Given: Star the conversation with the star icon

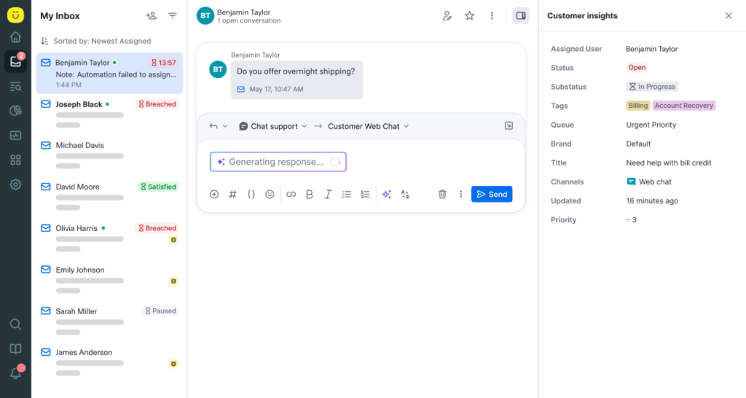Looking at the screenshot, I should coord(470,16).
